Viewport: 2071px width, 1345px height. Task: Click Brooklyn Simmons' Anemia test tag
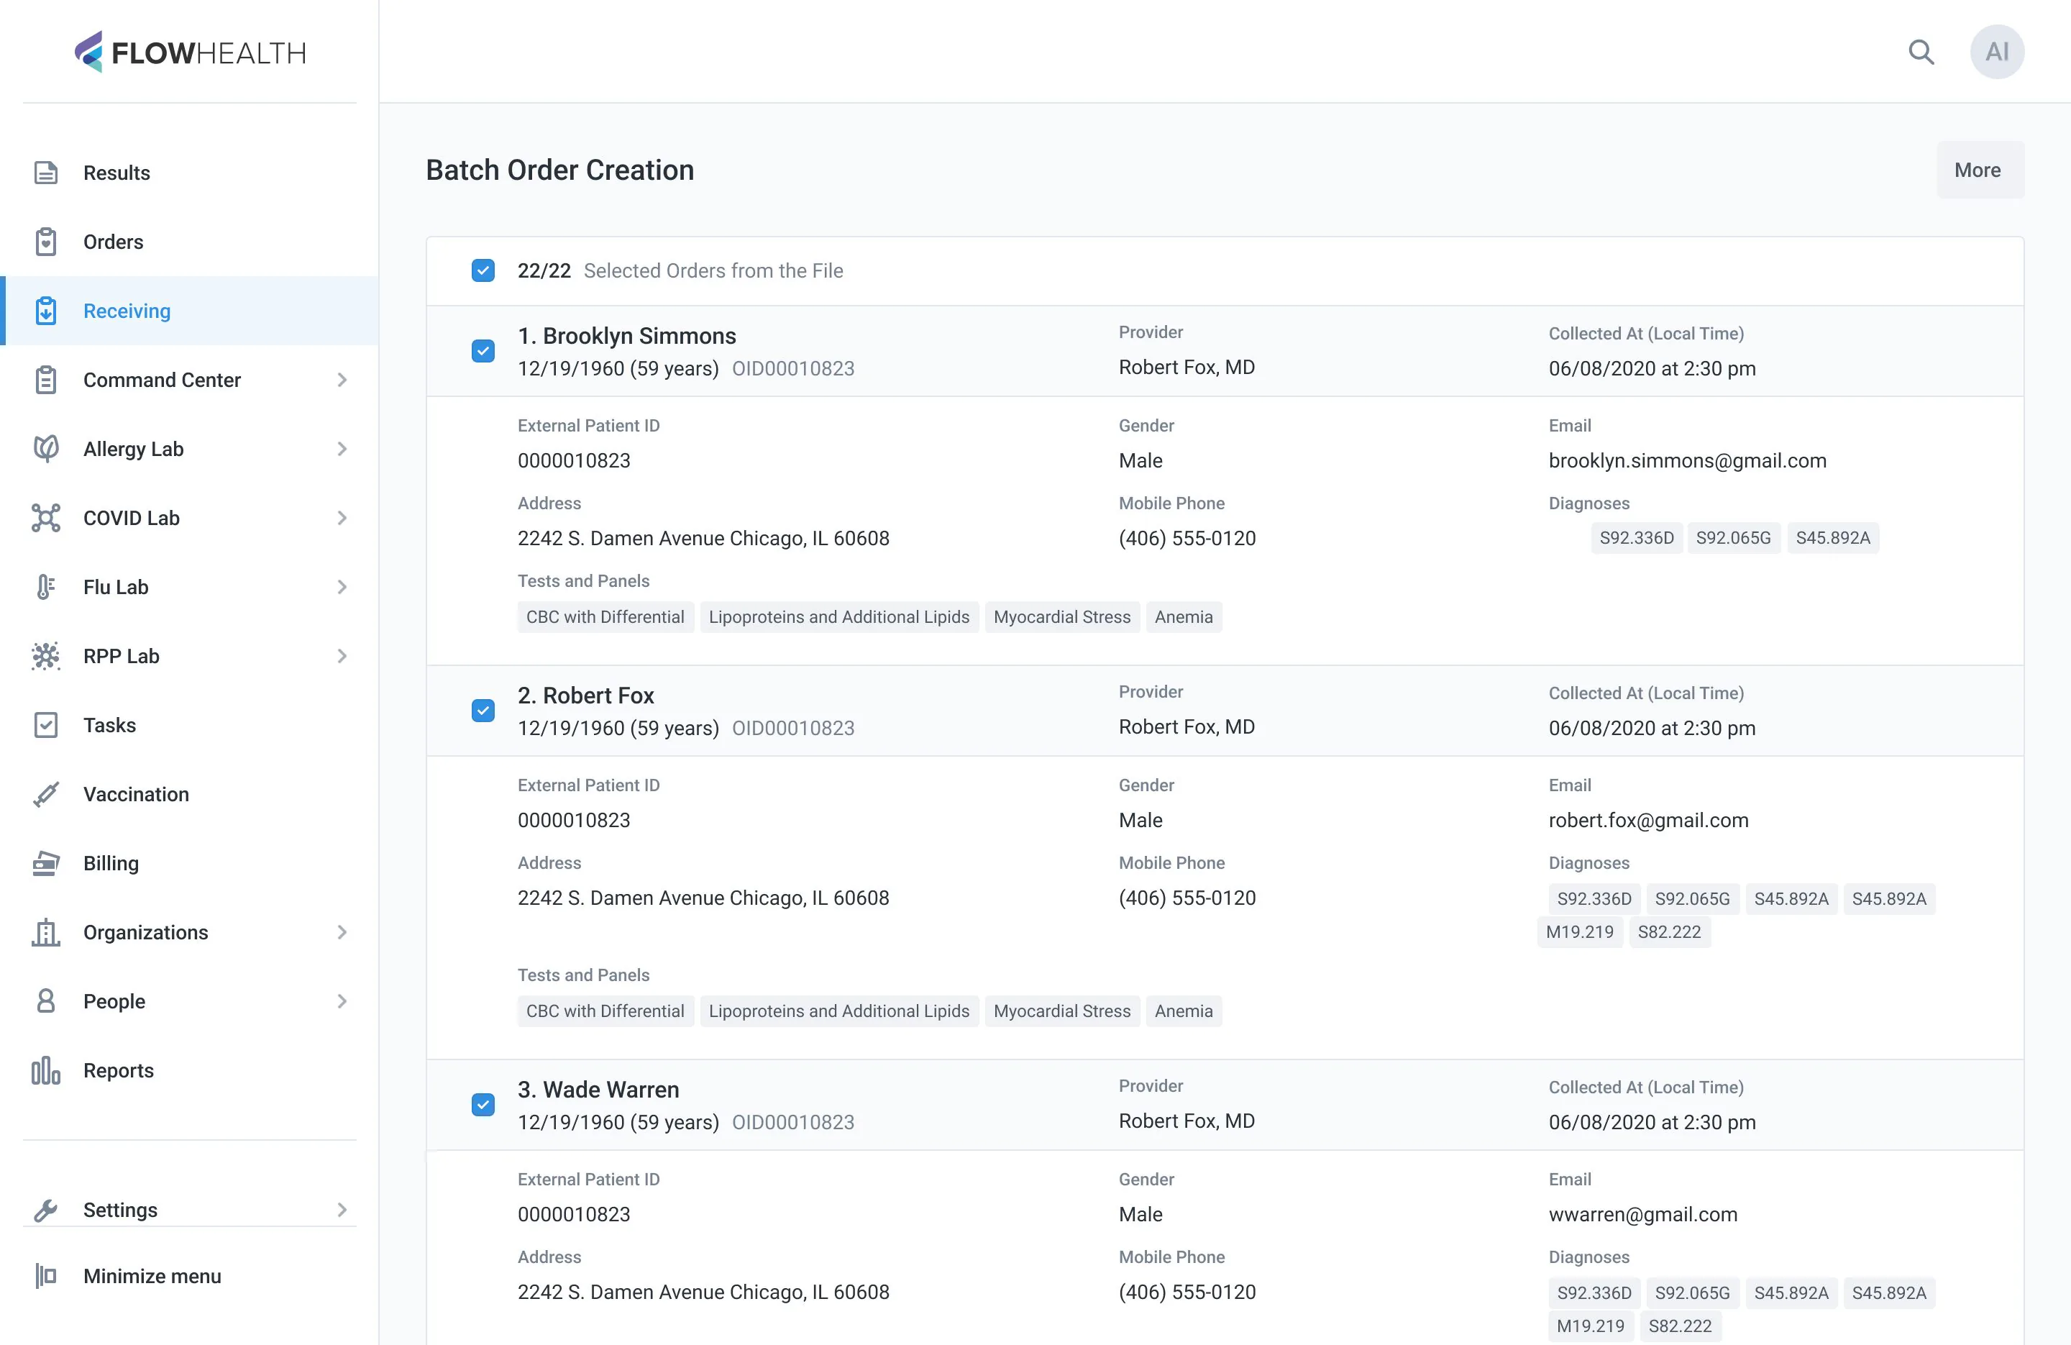point(1184,617)
